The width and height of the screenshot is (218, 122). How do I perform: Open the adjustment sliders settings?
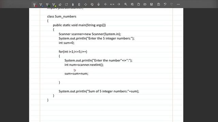132,4
